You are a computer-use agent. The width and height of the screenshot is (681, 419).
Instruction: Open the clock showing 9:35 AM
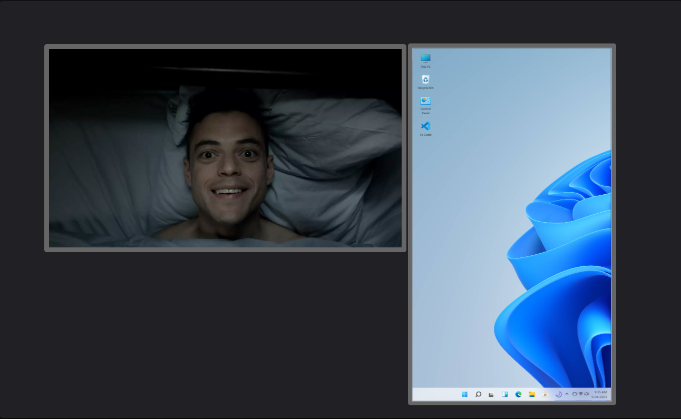point(600,394)
